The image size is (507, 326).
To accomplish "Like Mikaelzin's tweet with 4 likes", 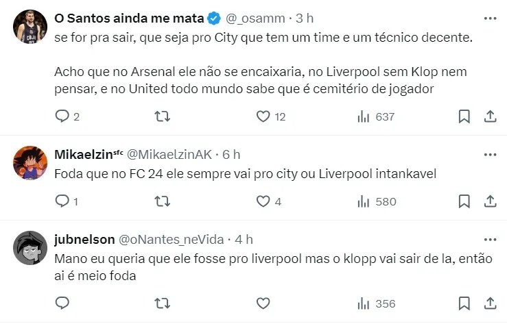I will [x=263, y=201].
